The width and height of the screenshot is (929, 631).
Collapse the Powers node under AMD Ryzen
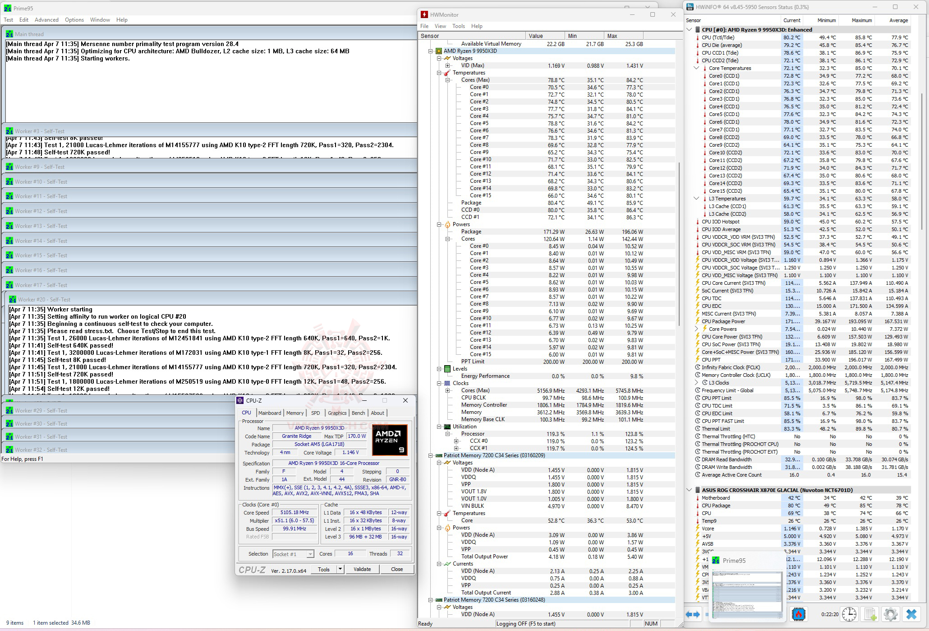point(439,224)
